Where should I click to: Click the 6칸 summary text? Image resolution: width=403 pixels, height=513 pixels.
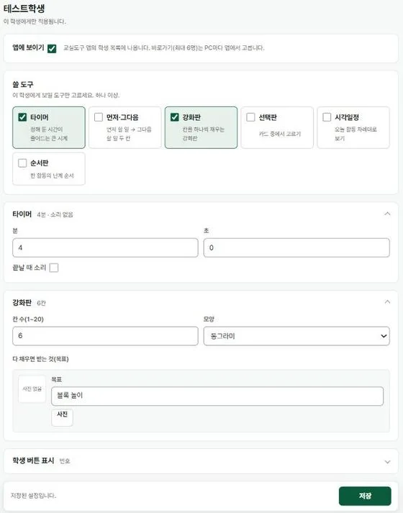click(41, 303)
